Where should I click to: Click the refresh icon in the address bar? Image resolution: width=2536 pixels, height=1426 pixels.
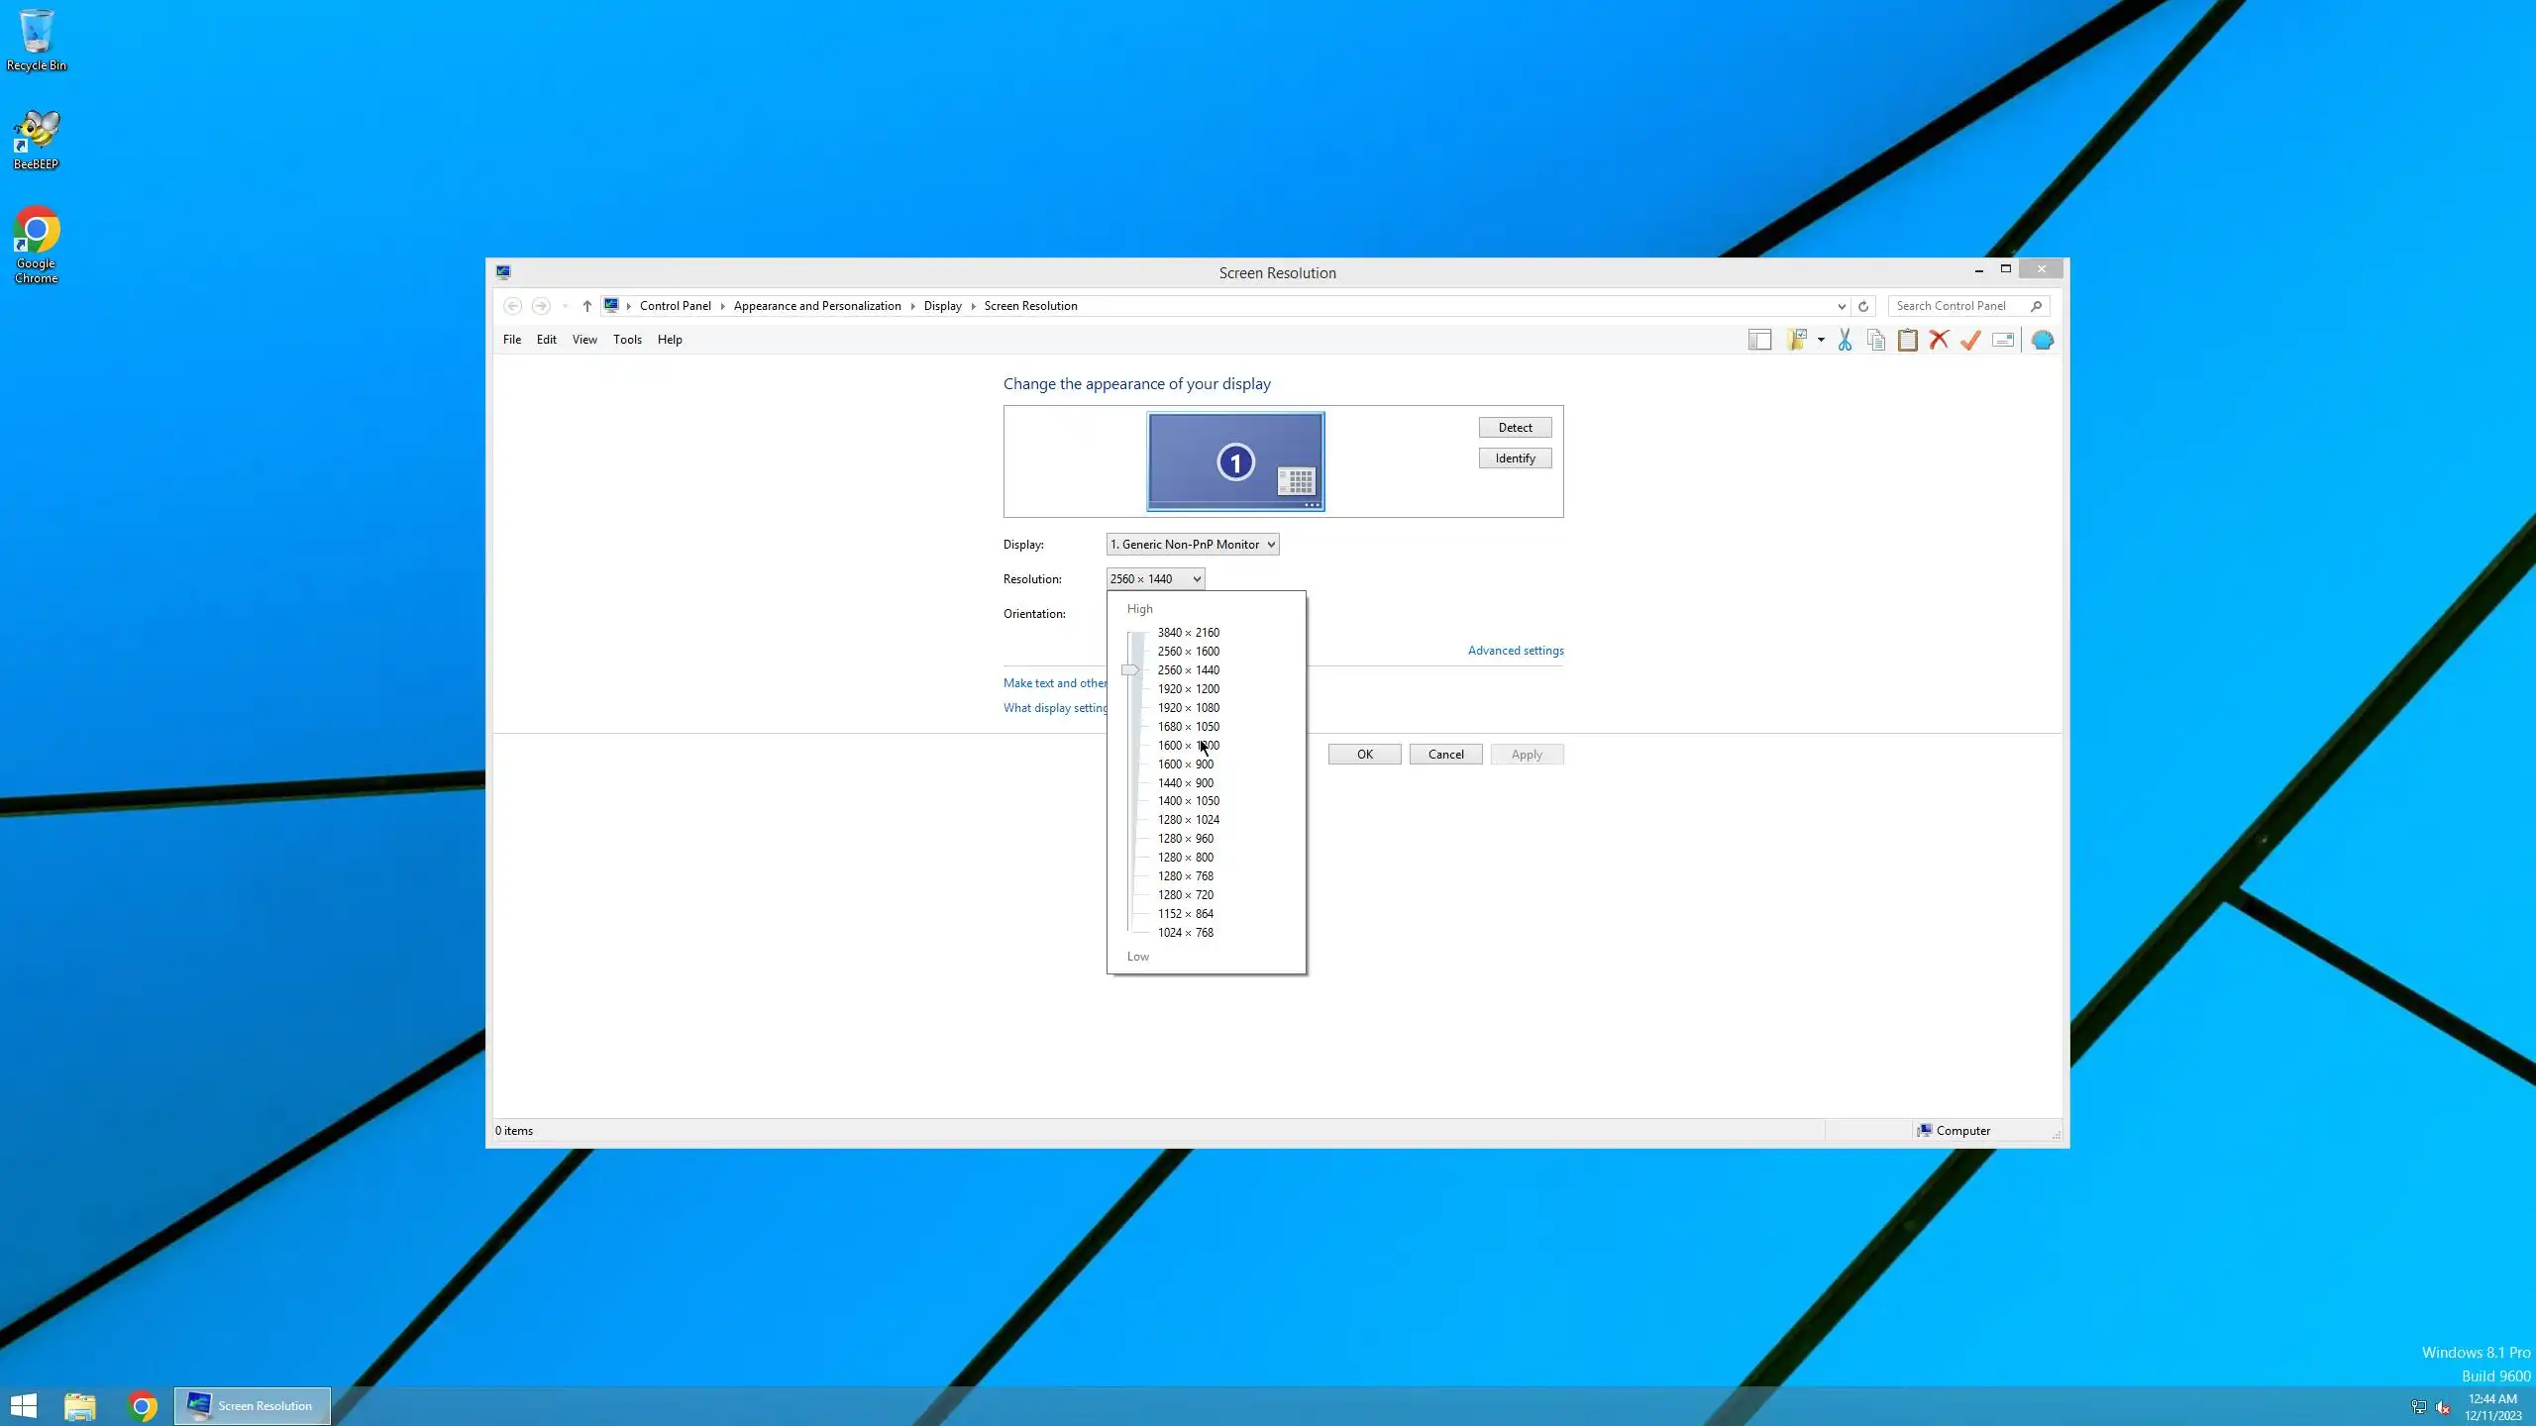pos(1863,306)
